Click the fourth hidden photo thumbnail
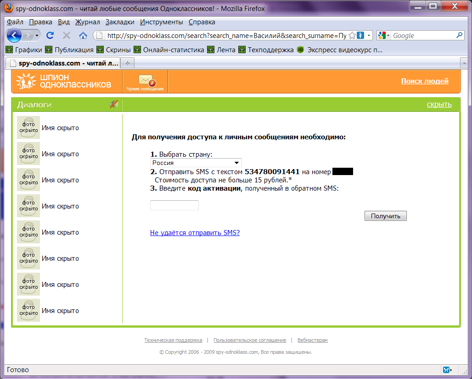 click(28, 206)
